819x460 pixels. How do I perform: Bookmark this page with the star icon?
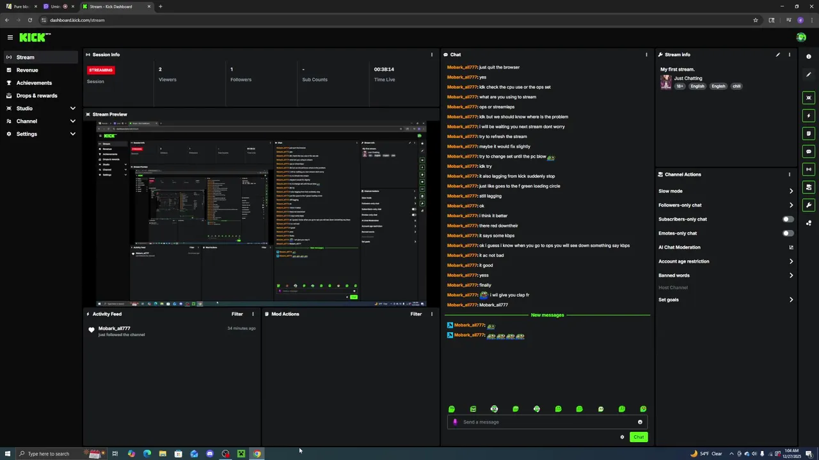pos(756,20)
